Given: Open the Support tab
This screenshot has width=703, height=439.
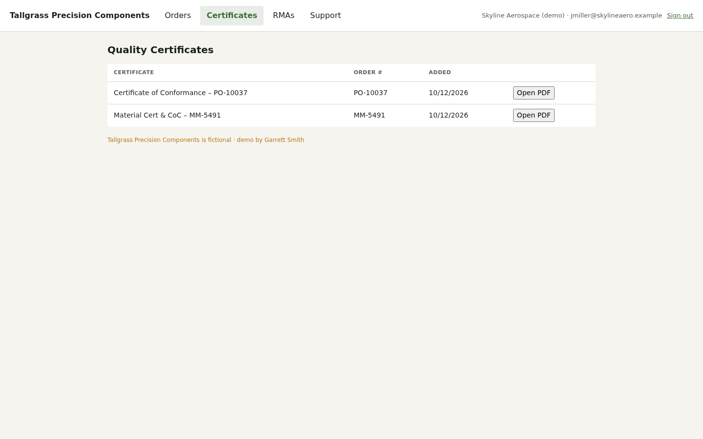Looking at the screenshot, I should click(x=326, y=16).
